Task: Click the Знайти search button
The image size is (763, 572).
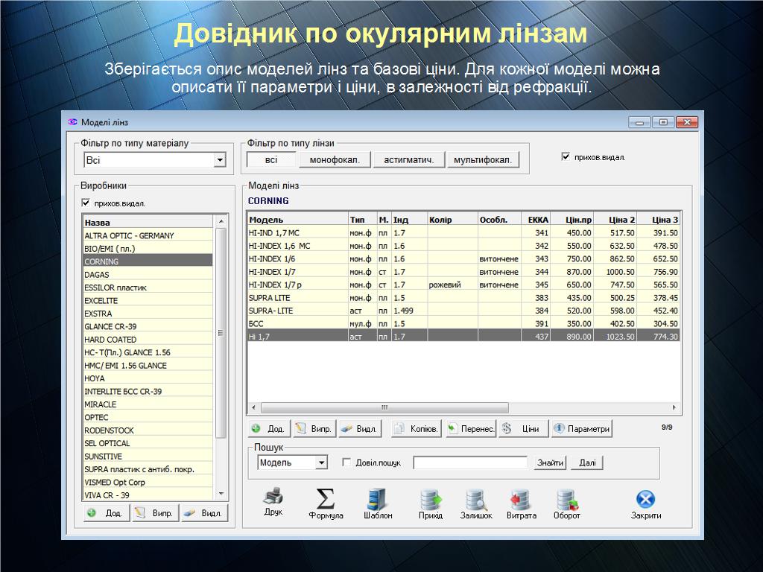Action: (550, 463)
